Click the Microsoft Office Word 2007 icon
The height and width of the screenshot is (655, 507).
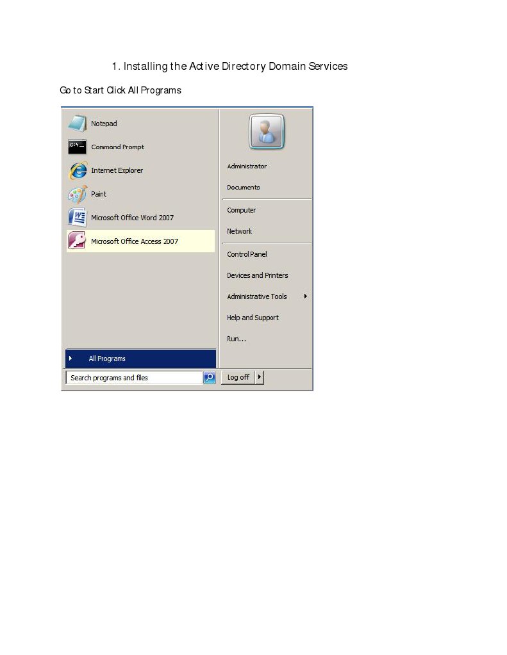point(77,217)
